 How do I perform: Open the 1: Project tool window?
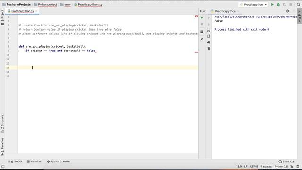click(2, 17)
